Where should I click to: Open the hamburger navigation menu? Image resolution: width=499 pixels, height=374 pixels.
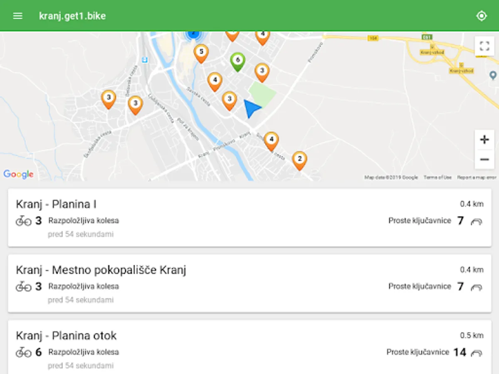point(17,16)
